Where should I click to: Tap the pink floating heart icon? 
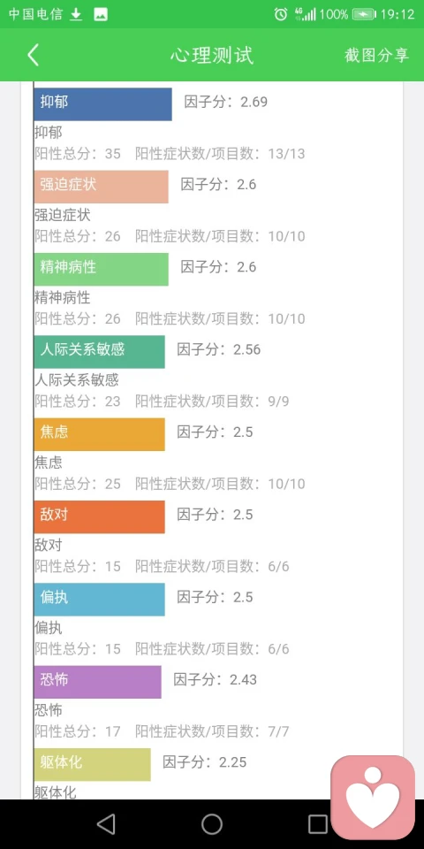coord(373,798)
